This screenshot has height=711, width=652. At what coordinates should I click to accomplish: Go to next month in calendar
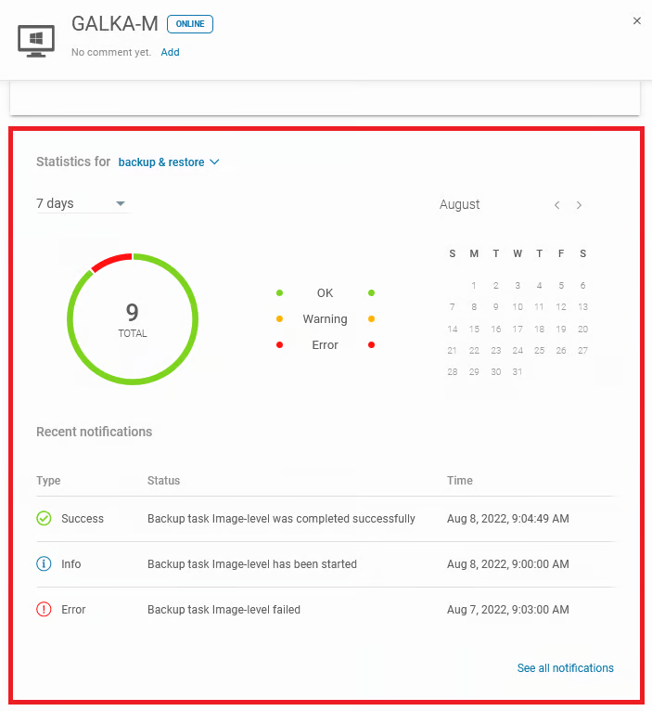(x=580, y=205)
